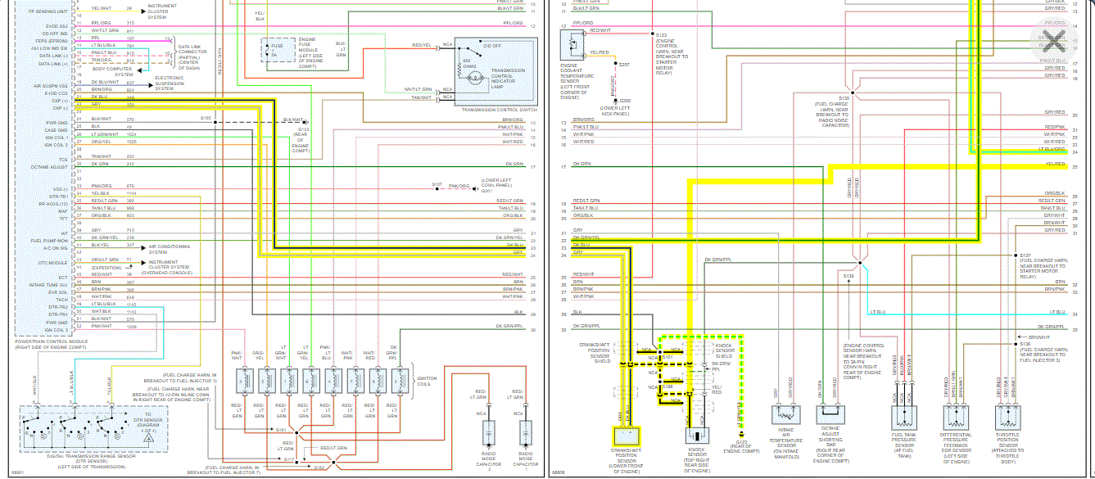Click the 'INTAKE TUNE VLV' pin label
This screenshot has width=1095, height=479.
coord(49,284)
